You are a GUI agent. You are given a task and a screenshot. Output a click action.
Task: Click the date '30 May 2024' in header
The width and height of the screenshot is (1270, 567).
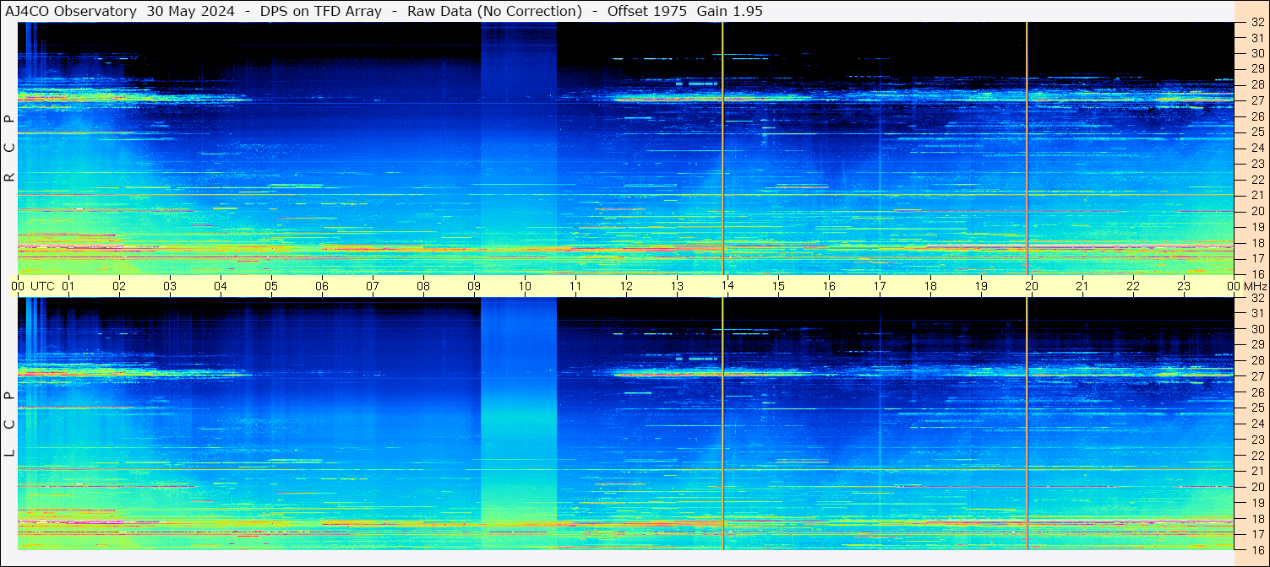click(191, 11)
